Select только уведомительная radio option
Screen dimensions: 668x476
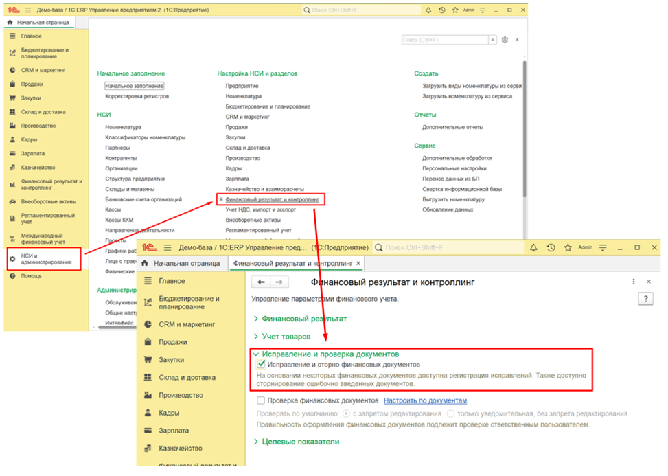point(451,413)
